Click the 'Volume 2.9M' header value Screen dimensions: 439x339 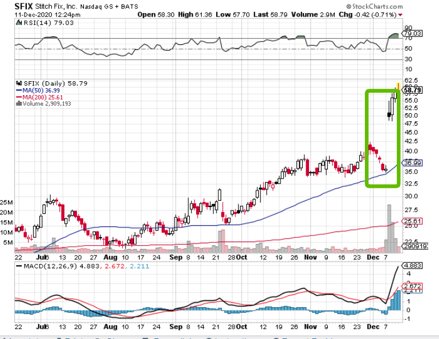coord(313,15)
